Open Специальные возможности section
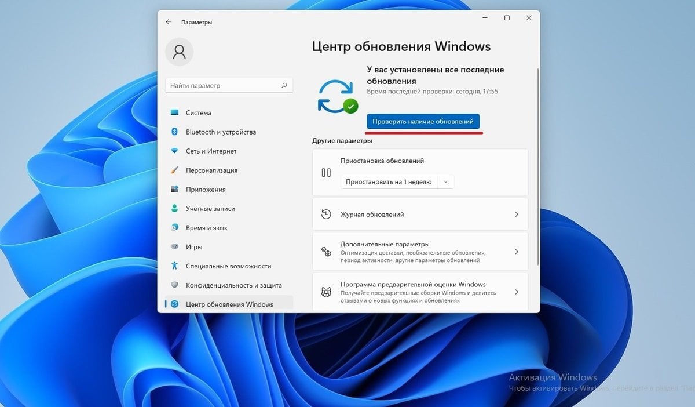Image resolution: width=695 pixels, height=407 pixels. 229,266
